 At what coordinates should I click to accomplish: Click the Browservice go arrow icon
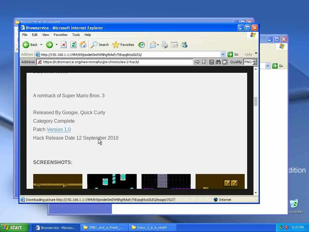[197, 62]
